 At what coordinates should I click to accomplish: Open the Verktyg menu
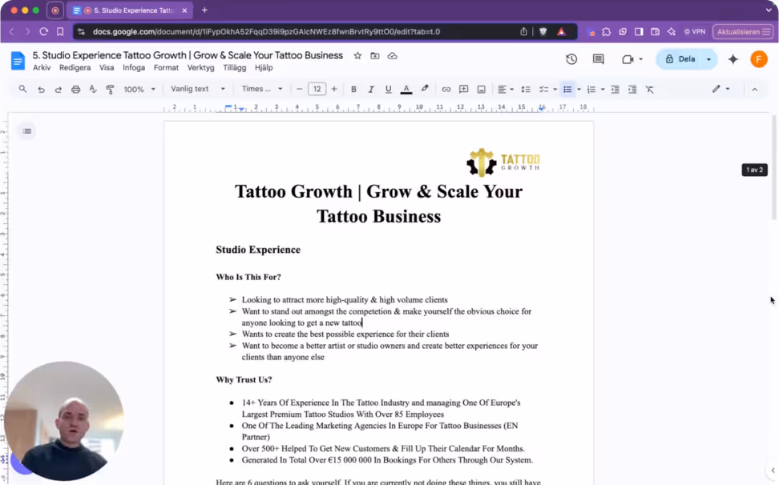[x=200, y=67]
